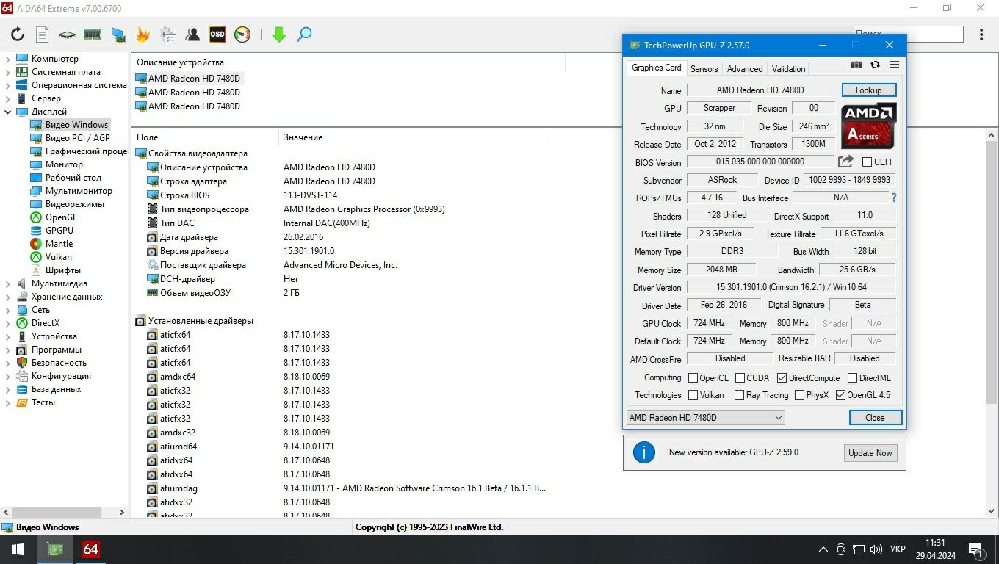Toggle the OSD panel toolbar icon
The image size is (999, 564).
(217, 35)
